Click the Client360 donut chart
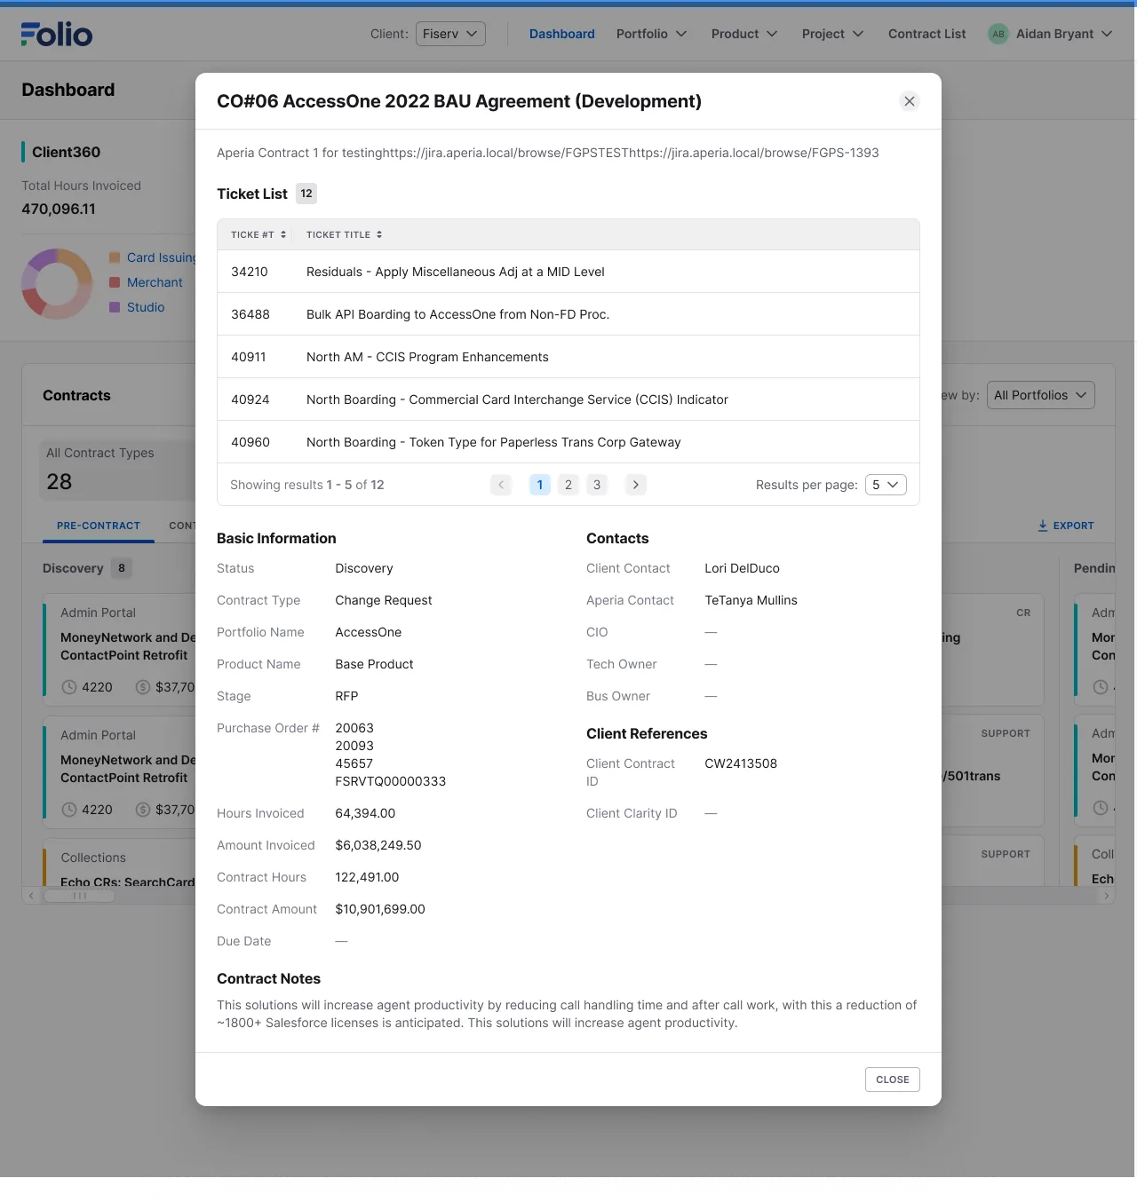The height and width of the screenshot is (1202, 1137). coord(57,284)
